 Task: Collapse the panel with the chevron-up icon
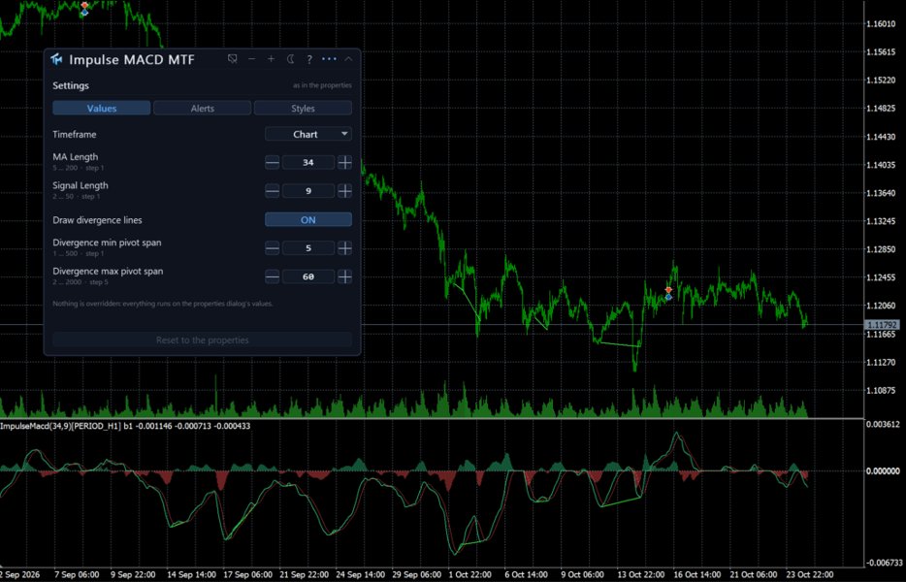click(348, 59)
